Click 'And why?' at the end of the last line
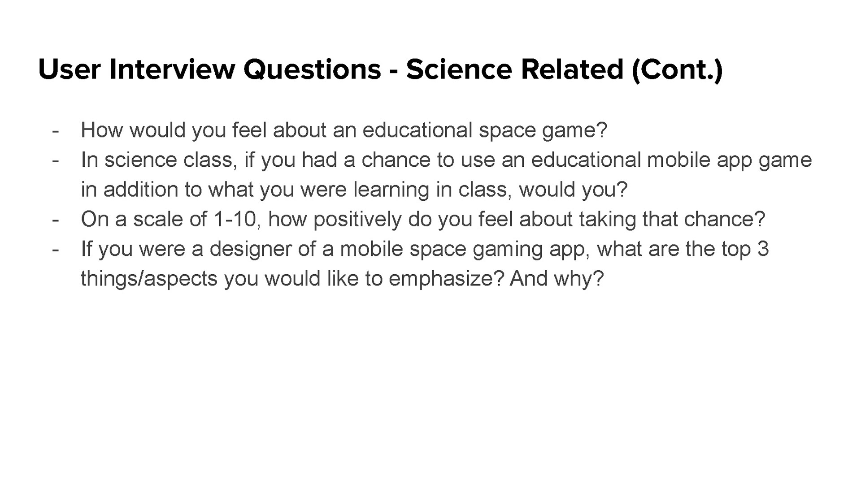The height and width of the screenshot is (484, 861). click(557, 278)
